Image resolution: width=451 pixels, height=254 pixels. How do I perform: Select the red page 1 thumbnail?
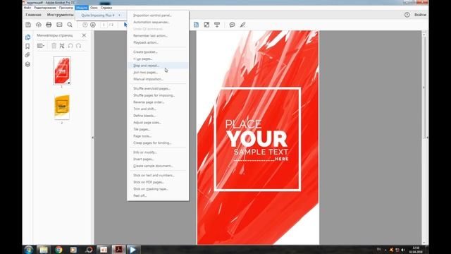click(62, 71)
